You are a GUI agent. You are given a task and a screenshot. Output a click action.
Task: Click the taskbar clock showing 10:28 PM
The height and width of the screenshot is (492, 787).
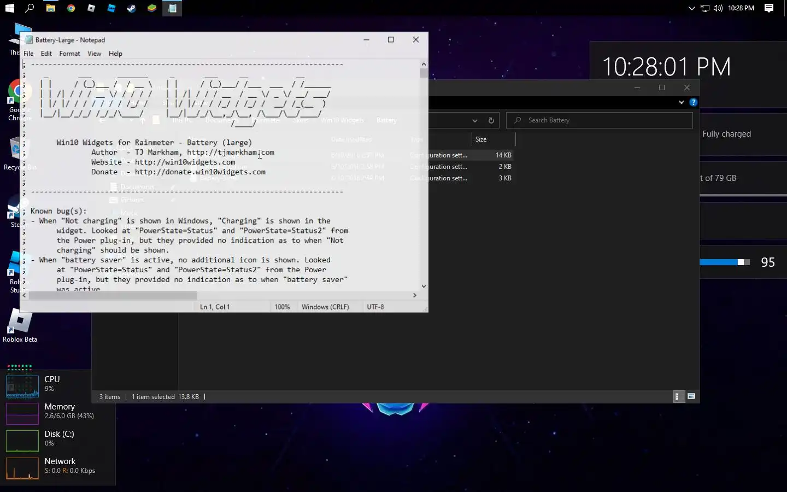741,8
